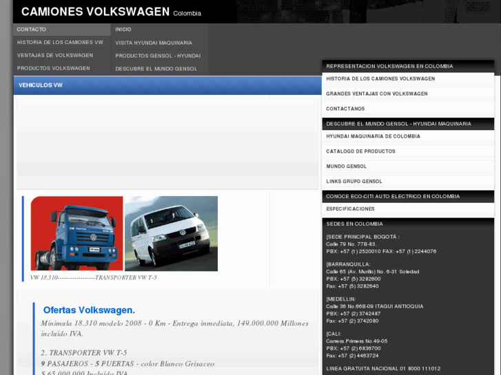Open HYUNDAI MAQUINARIA DE COLOMBIA link
Screen dimensions: 501x375
pos(408,136)
